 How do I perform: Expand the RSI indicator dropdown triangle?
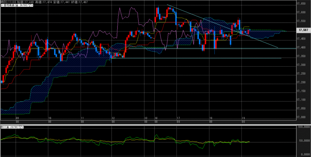tap(20, 128)
